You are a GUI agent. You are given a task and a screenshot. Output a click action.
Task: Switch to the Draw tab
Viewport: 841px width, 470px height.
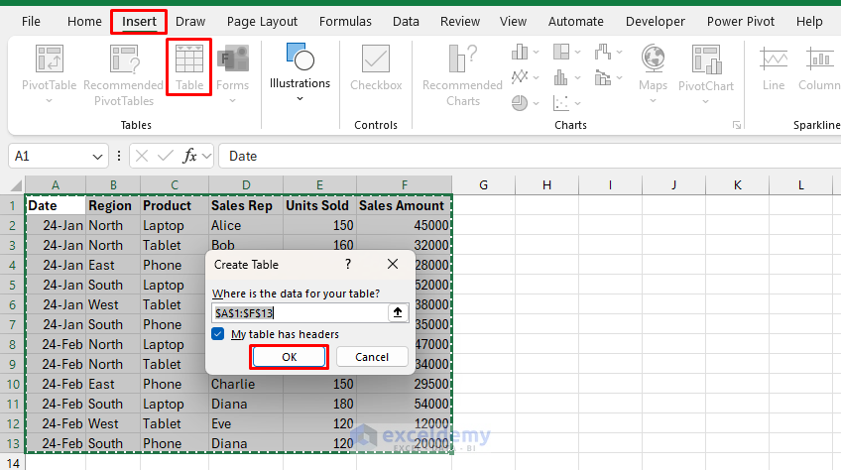click(190, 22)
